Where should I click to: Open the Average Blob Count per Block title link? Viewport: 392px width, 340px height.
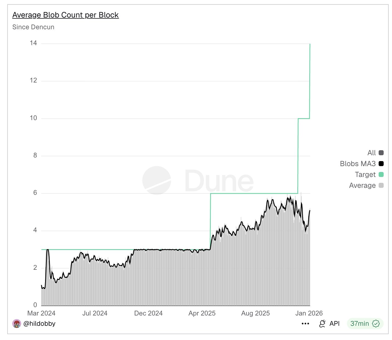click(65, 15)
